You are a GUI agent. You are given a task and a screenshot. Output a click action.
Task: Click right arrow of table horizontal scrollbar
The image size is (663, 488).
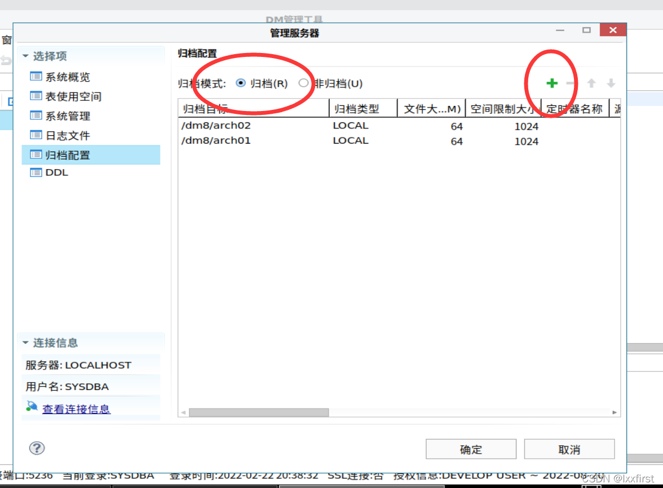point(615,412)
